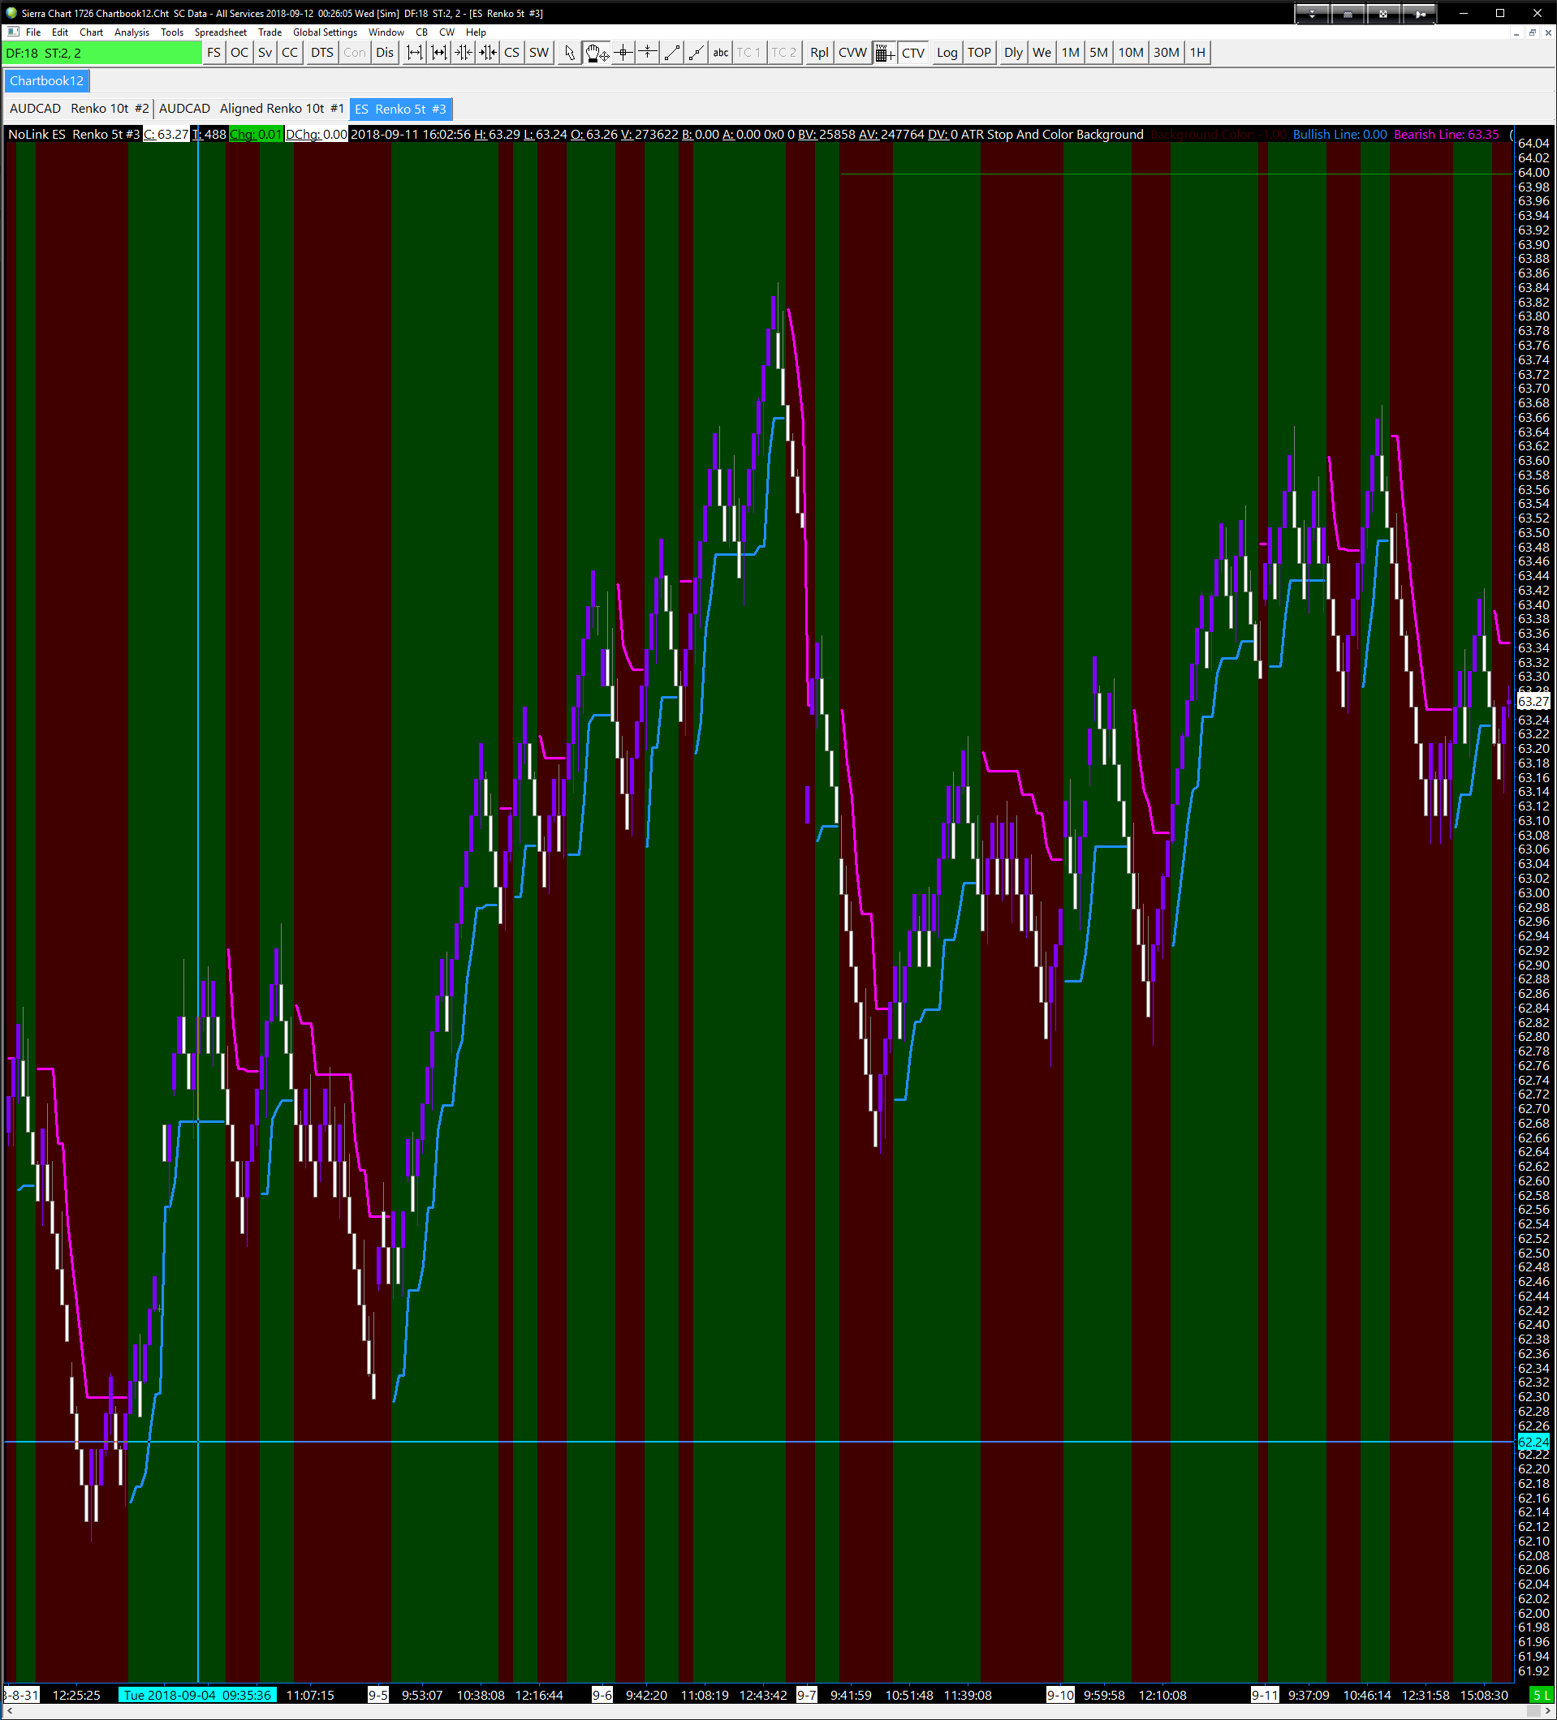Switch to the Chartbook12 tab
Image resolution: width=1557 pixels, height=1720 pixels.
pos(47,81)
